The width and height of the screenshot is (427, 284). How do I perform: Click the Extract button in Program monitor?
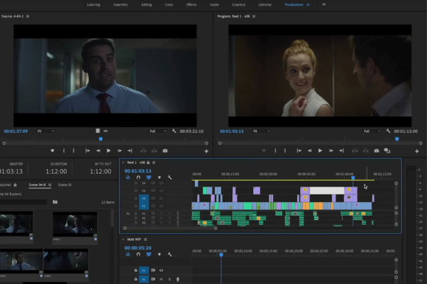(x=366, y=151)
